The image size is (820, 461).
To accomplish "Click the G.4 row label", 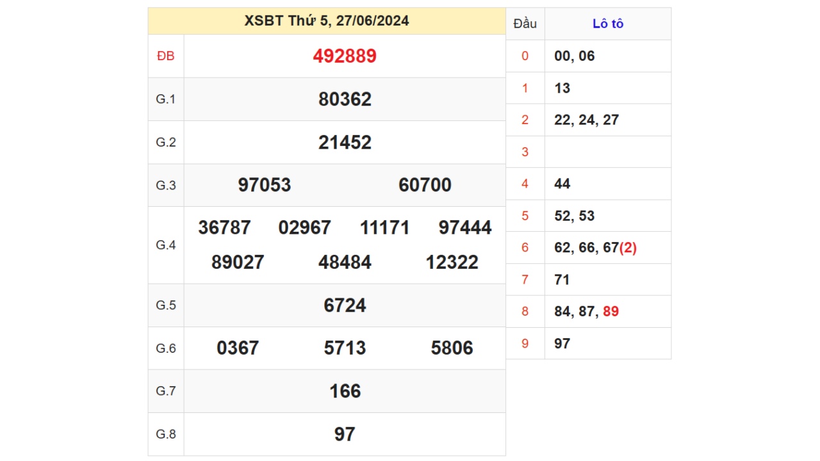I will (x=165, y=245).
